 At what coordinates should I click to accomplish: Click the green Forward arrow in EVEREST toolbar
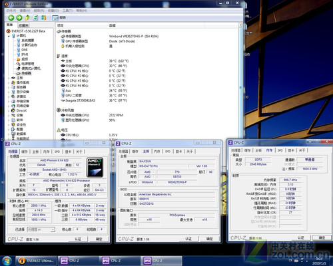point(19,17)
